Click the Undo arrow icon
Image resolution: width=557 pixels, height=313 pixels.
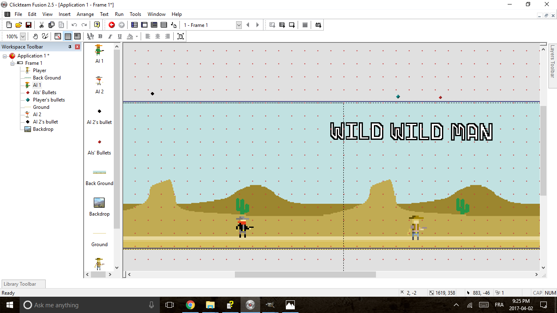[74, 25]
